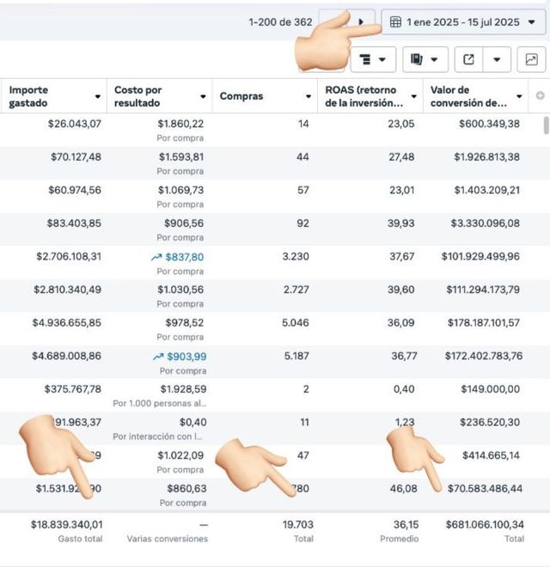The height and width of the screenshot is (567, 550).
Task: Open the charts view icon
Action: click(531, 59)
